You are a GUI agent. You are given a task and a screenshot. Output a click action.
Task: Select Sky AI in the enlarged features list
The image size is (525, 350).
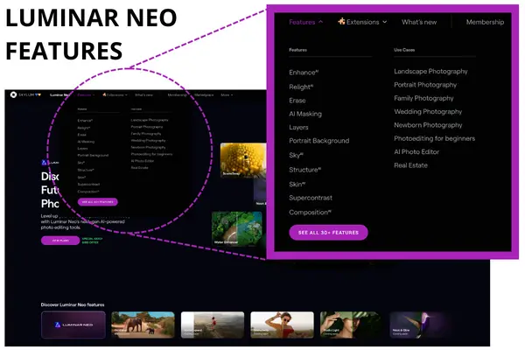[296, 155]
